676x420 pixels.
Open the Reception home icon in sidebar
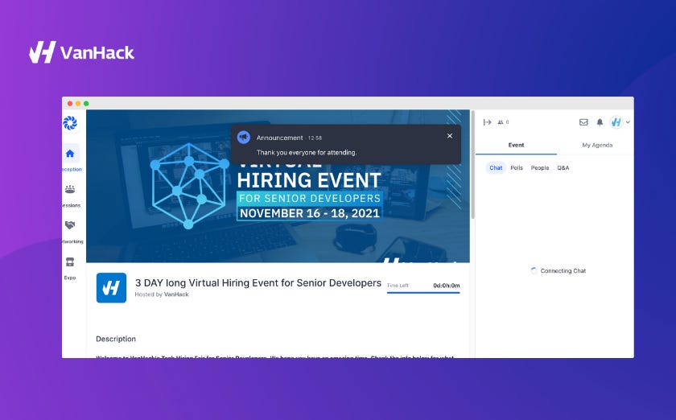click(x=70, y=154)
